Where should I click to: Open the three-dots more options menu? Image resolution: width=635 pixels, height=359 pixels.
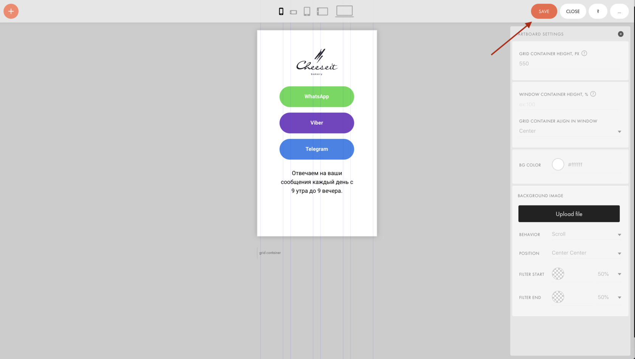pos(619,11)
